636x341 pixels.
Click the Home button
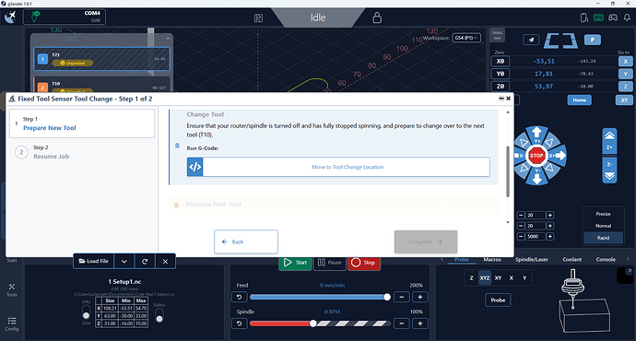[579, 100]
